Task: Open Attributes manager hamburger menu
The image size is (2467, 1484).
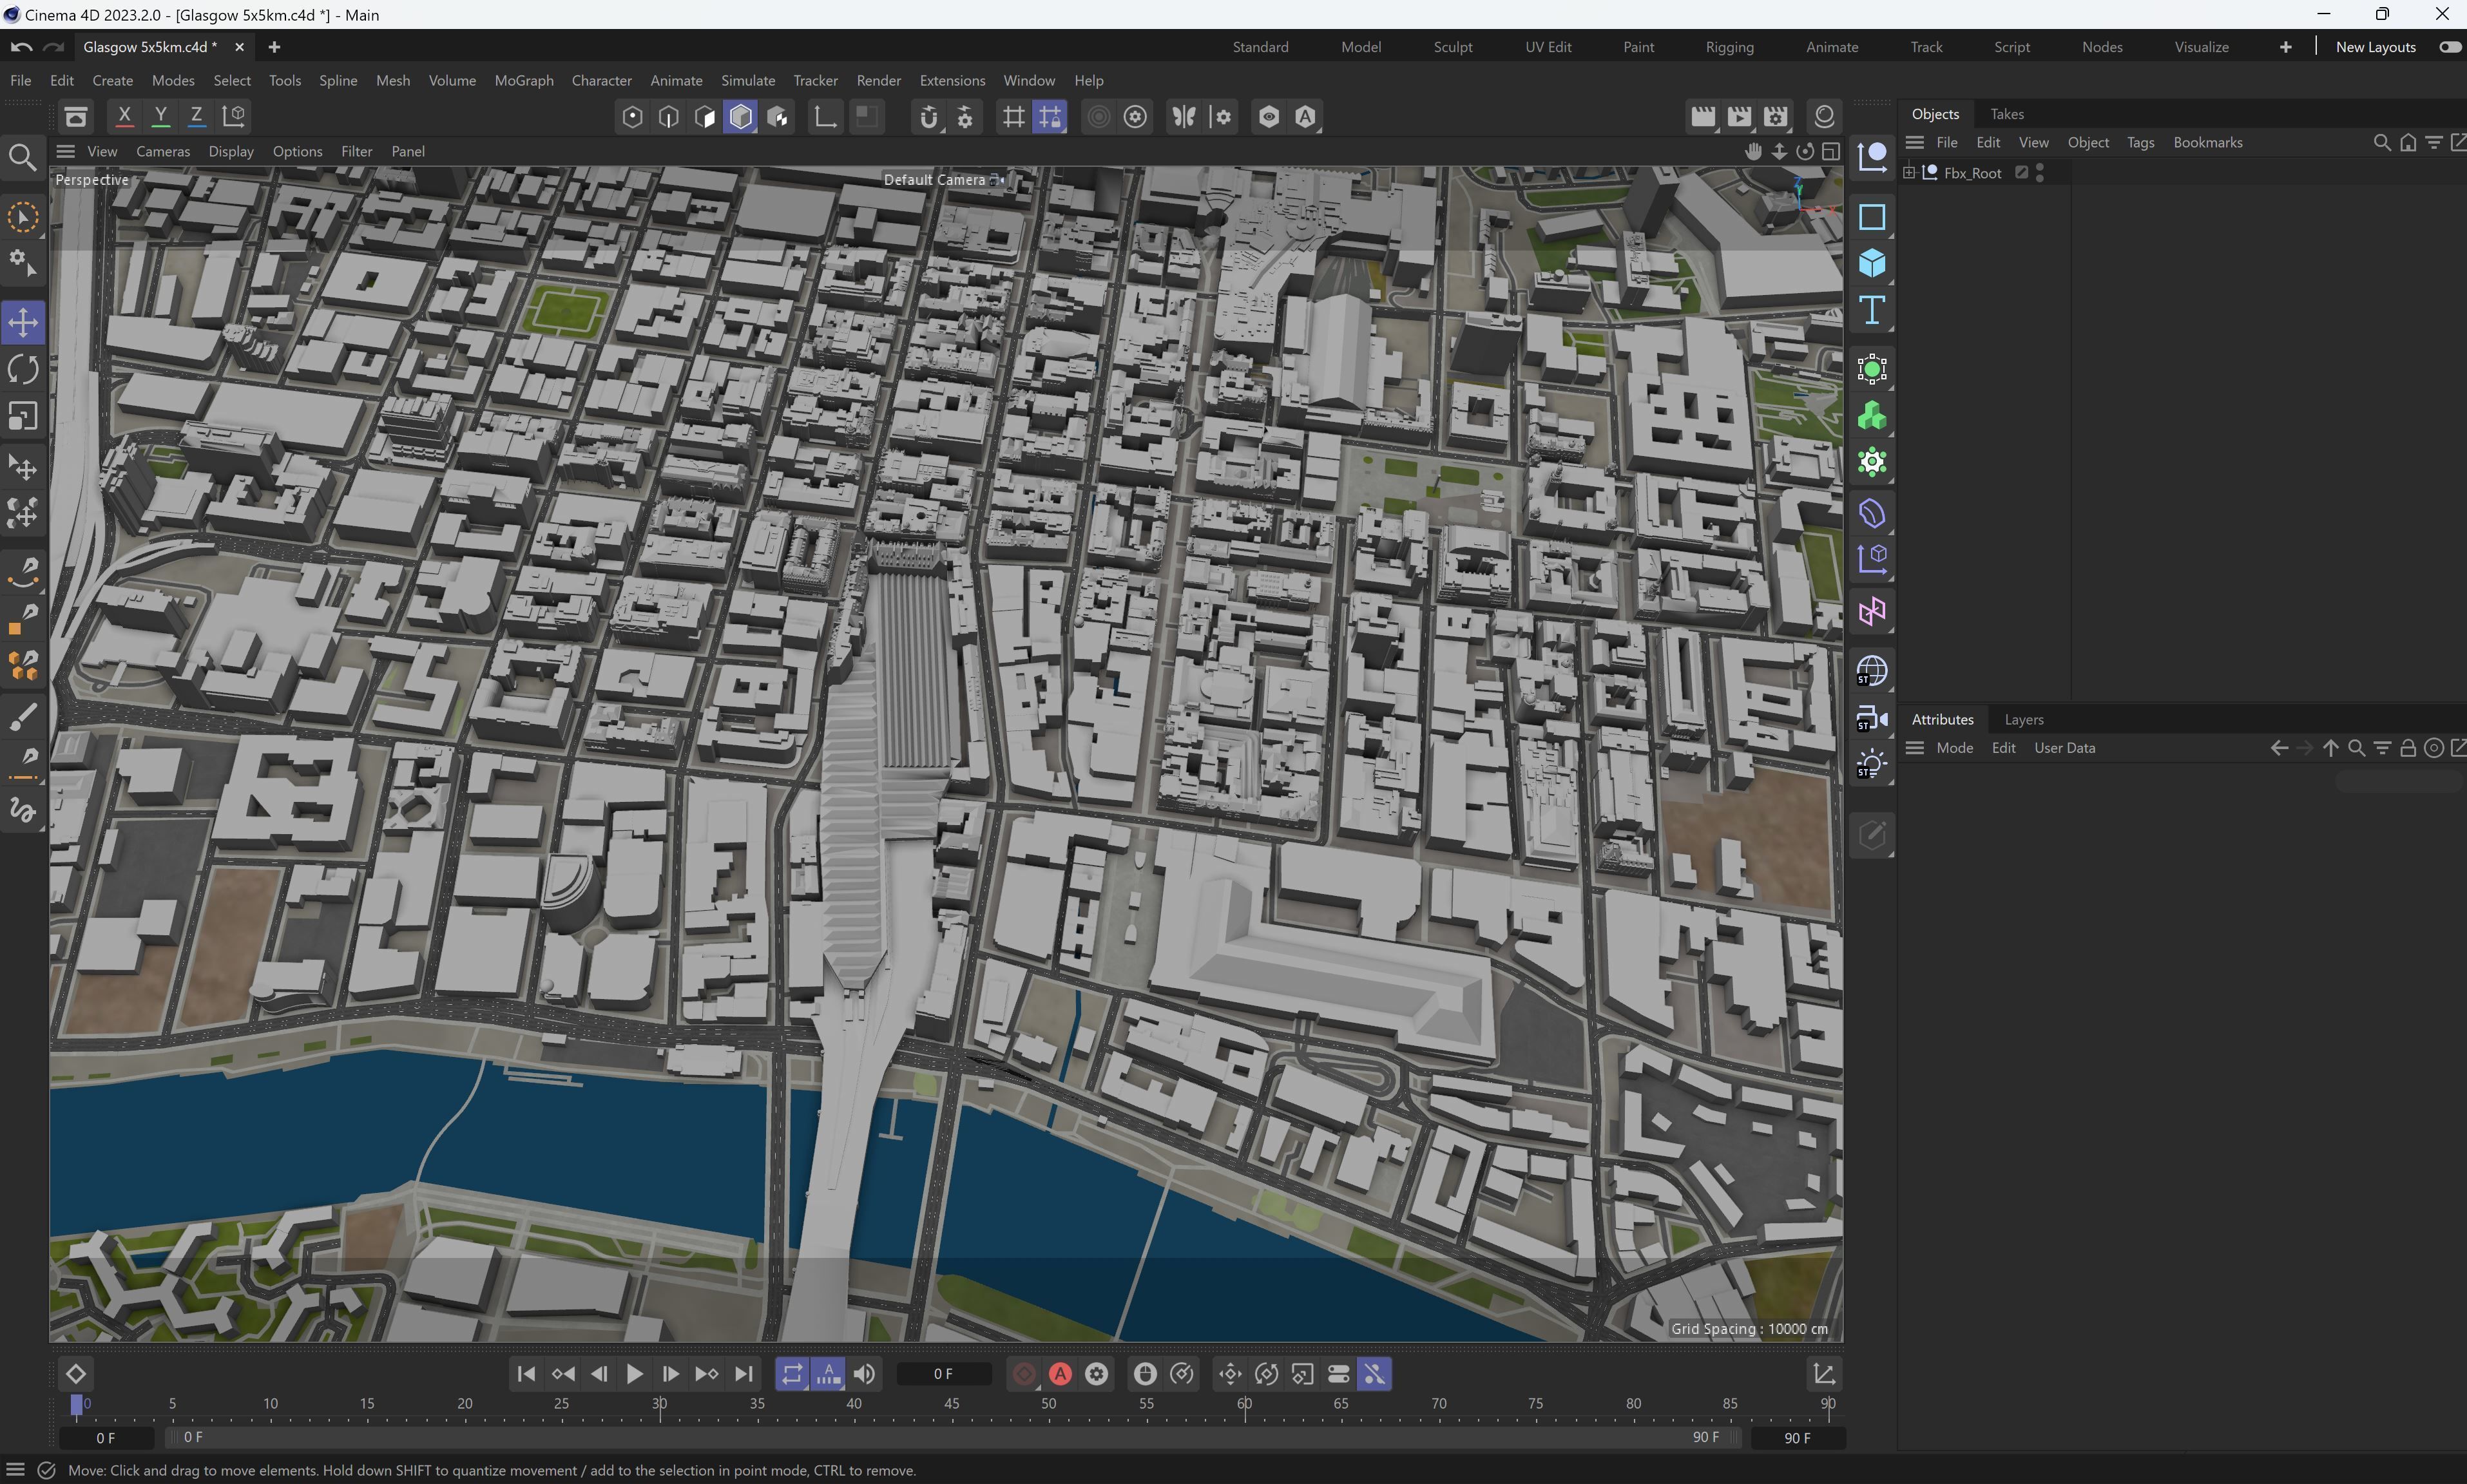Action: coord(1915,748)
